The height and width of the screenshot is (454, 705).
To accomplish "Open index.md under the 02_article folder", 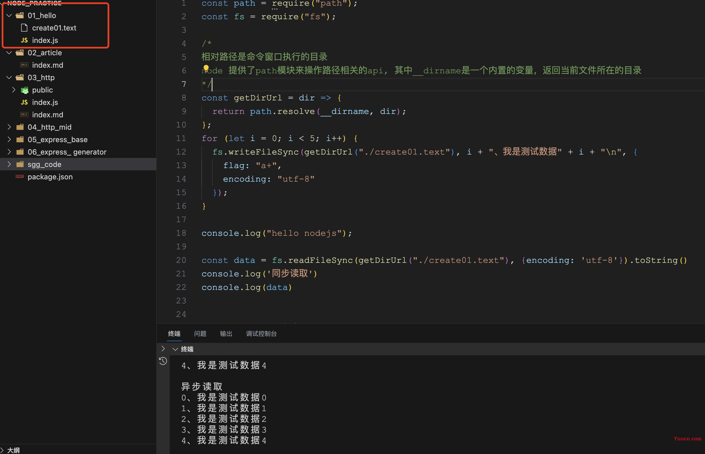I will [x=47, y=65].
